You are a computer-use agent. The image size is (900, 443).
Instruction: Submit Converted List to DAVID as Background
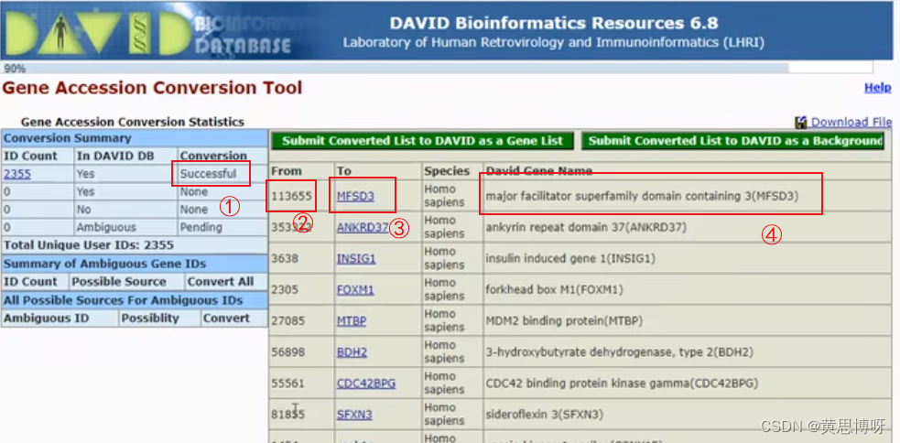(732, 141)
